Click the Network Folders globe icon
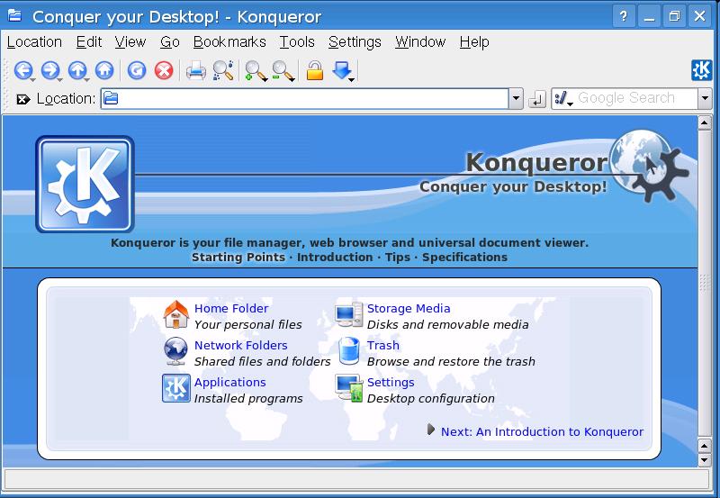This screenshot has width=720, height=498. click(175, 351)
